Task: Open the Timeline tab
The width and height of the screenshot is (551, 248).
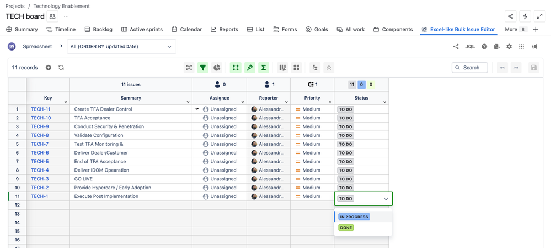Action: pyautogui.click(x=61, y=30)
